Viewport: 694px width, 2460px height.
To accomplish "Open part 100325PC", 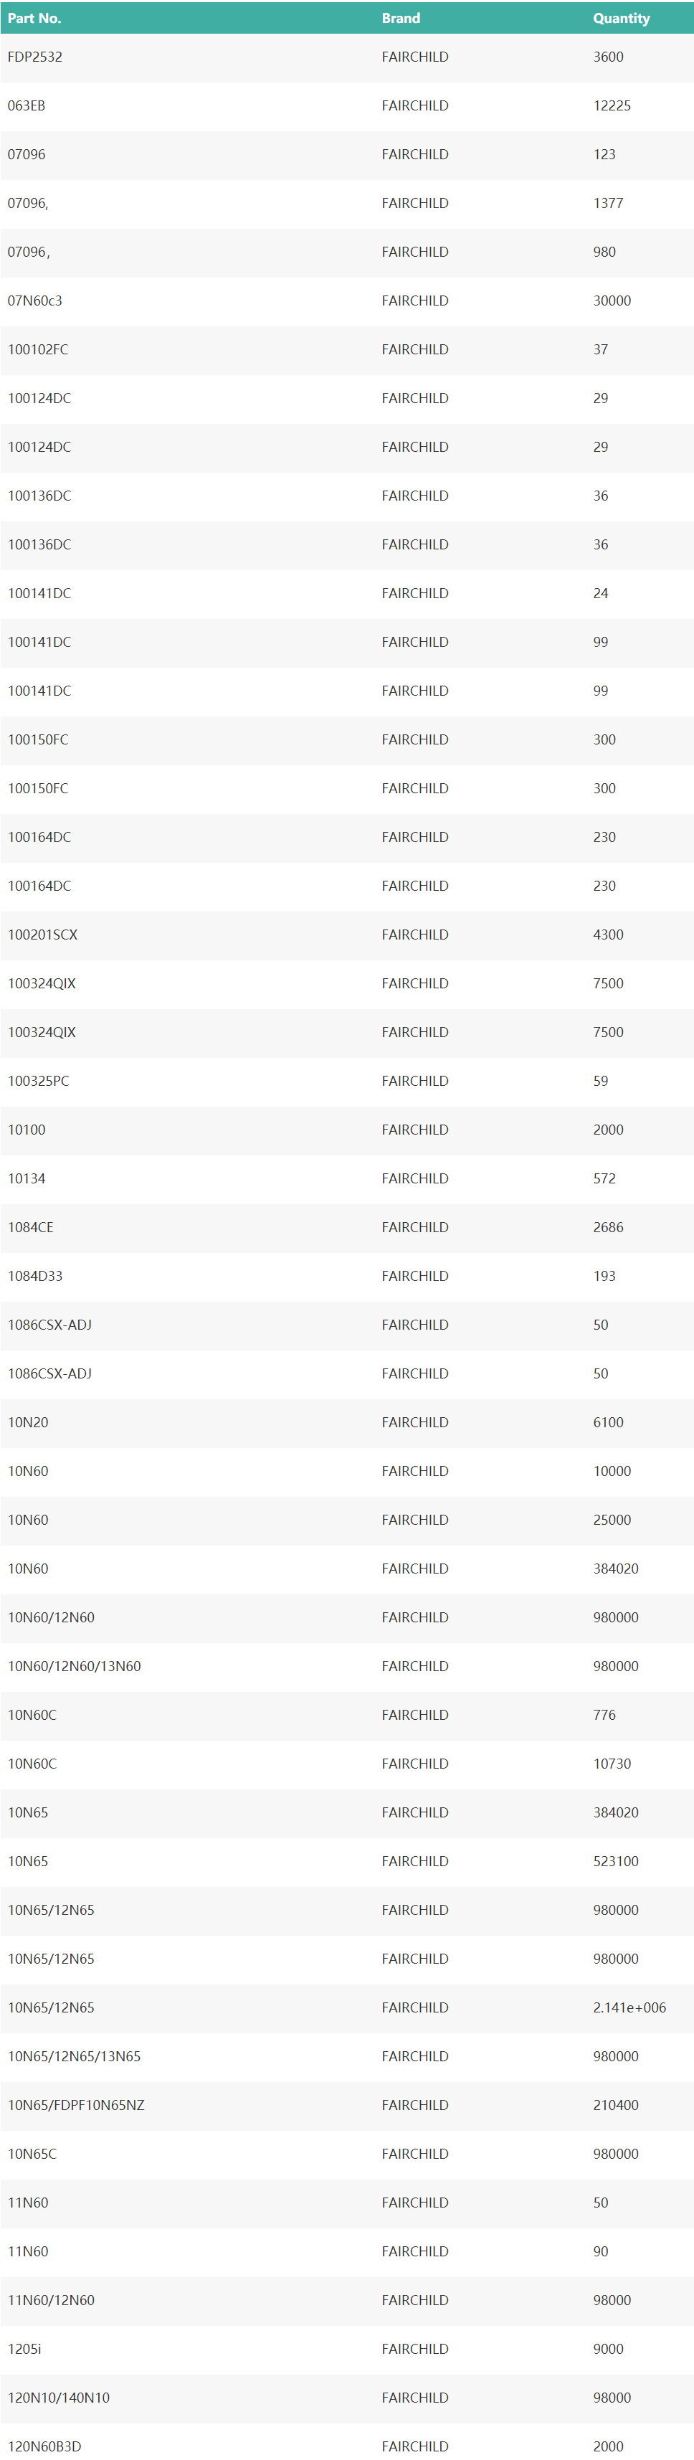I will (38, 1081).
